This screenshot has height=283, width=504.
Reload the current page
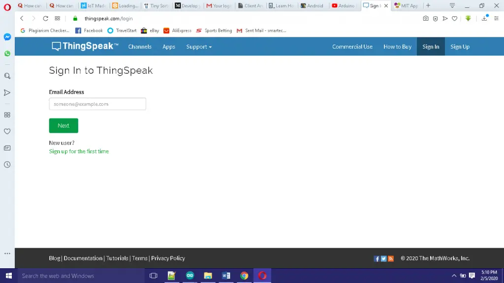click(46, 19)
